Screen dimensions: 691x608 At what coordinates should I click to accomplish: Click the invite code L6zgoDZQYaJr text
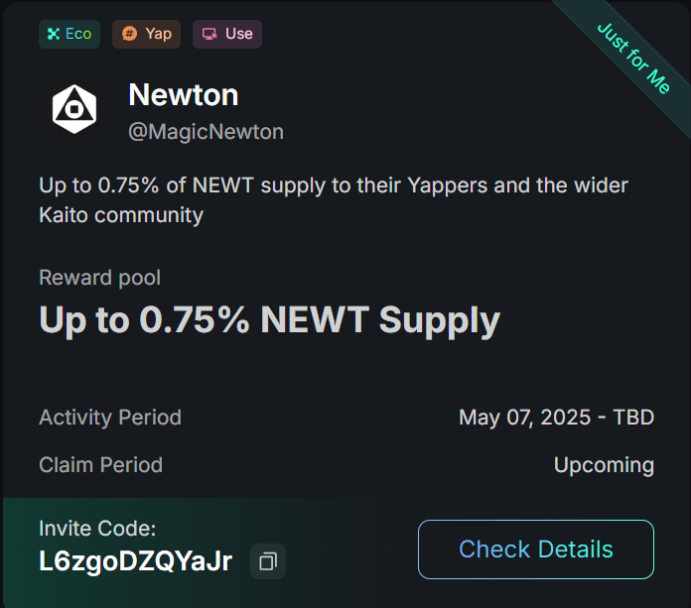point(135,561)
